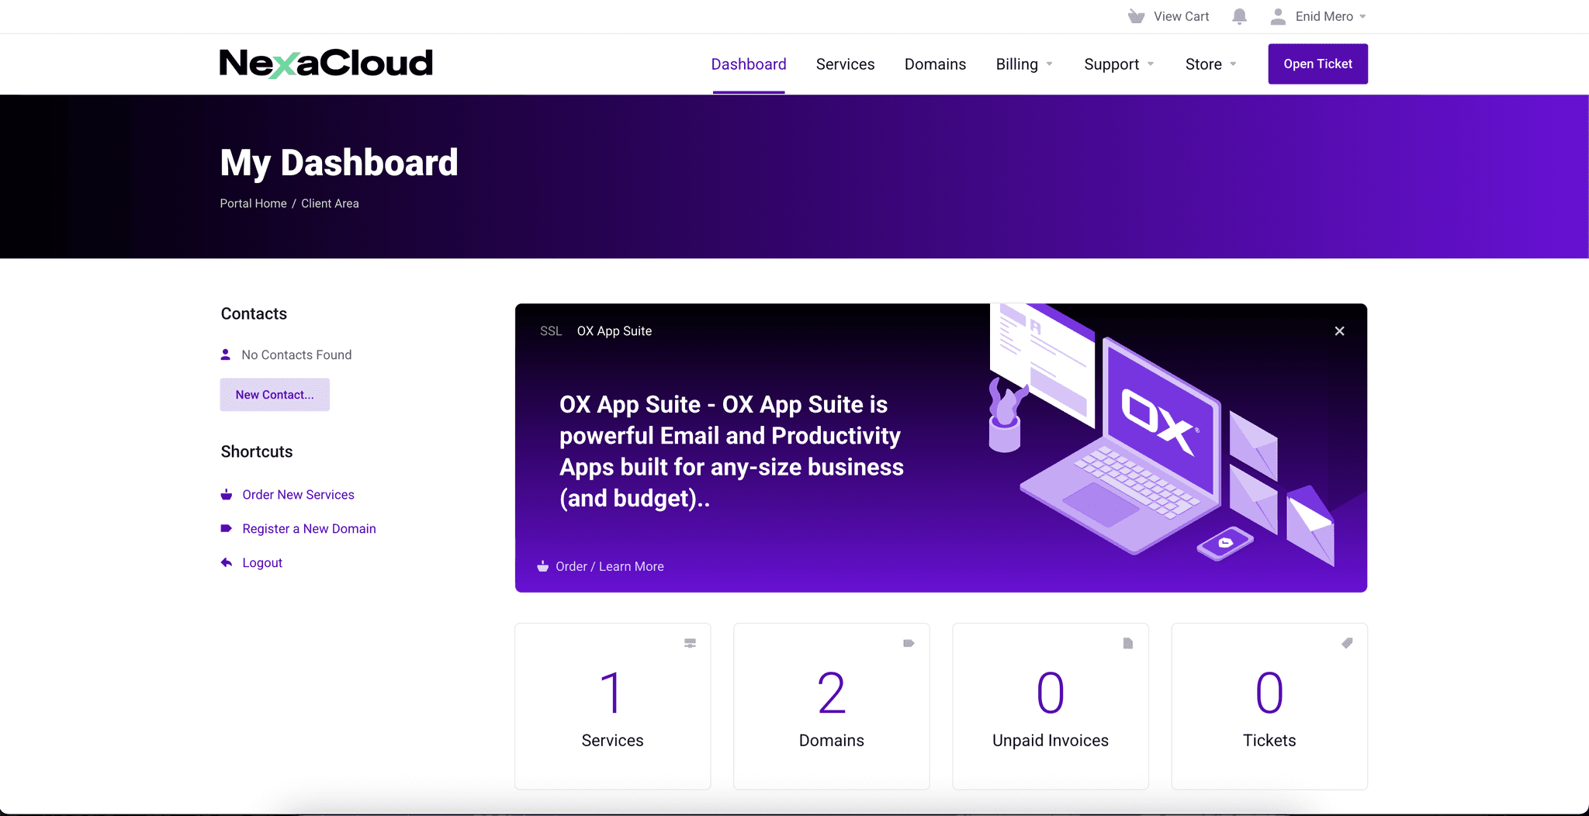Expand the Enid Mero account dropdown
Screen dimensions: 1589x816
1362,16
